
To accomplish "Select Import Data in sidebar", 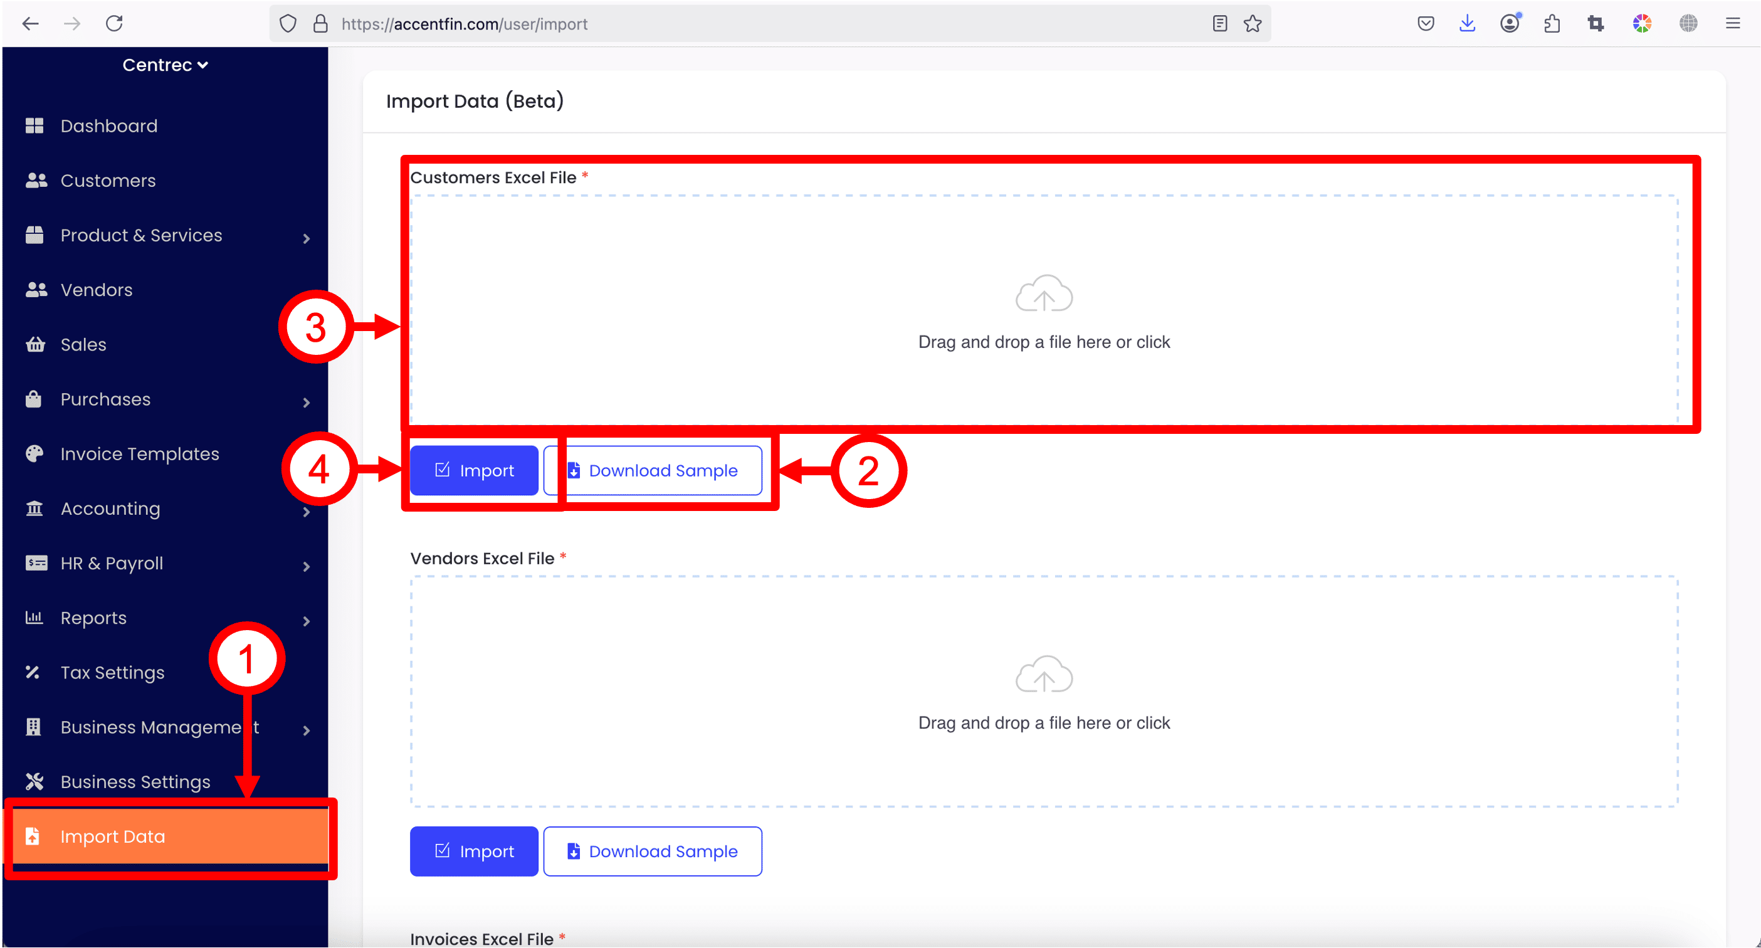I will 113,836.
